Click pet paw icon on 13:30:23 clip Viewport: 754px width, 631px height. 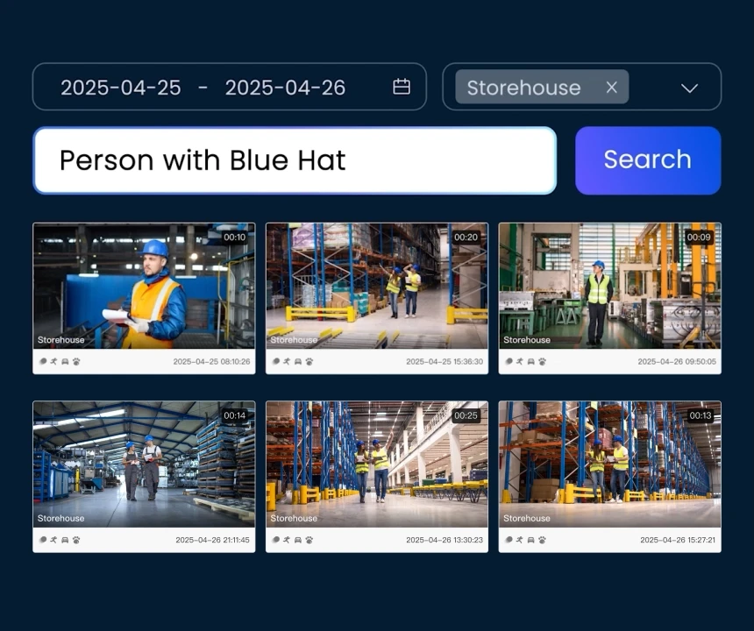tap(309, 540)
